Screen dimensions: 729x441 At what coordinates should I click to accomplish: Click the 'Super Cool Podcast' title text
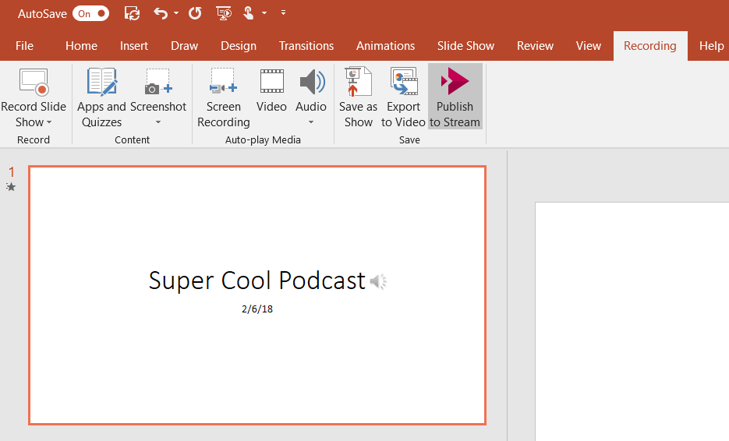pyautogui.click(x=257, y=280)
